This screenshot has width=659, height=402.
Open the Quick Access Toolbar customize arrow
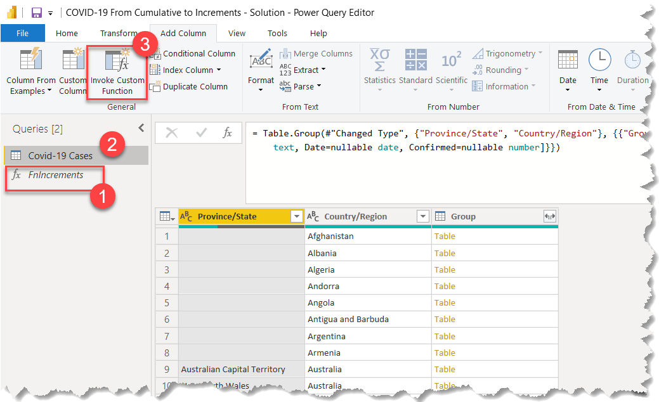(50, 13)
